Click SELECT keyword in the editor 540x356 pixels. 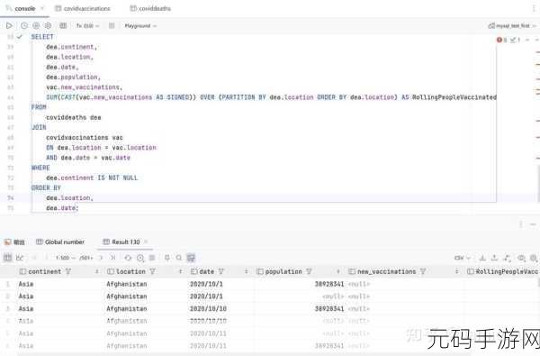42,37
